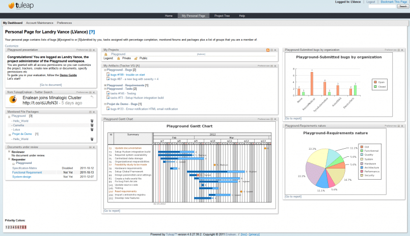Click the Search button

403,6
